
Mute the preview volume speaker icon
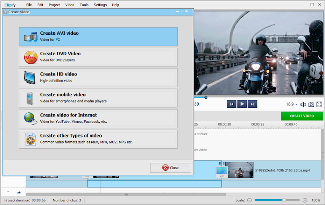(303, 104)
